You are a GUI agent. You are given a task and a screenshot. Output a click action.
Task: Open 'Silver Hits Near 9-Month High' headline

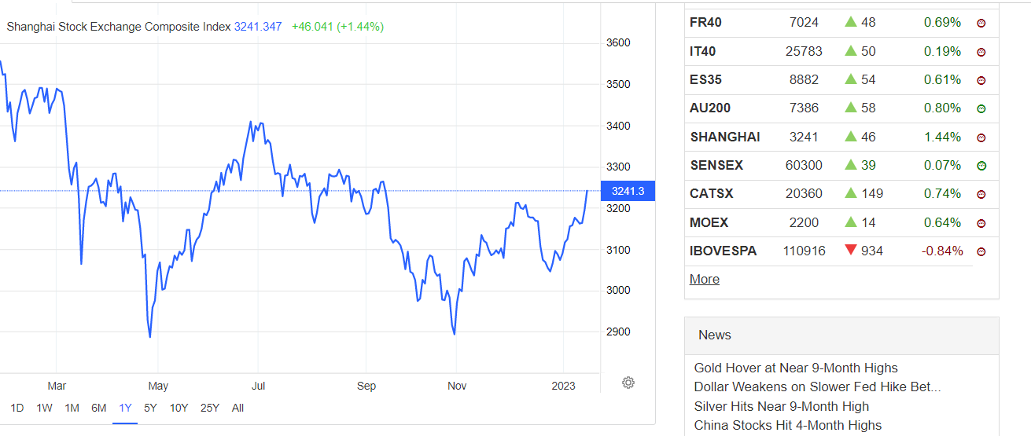[x=782, y=406]
